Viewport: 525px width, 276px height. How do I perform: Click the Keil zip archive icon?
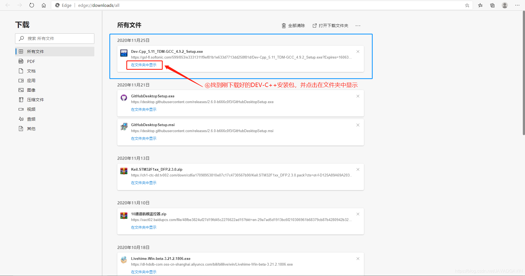124,171
